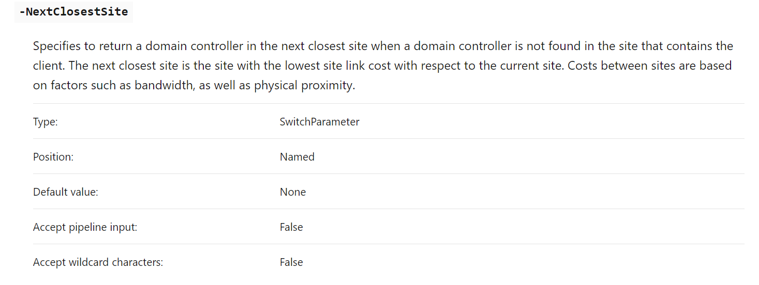Select the 'None' default value
Viewport: 759px width, 285px height.
pyautogui.click(x=293, y=192)
